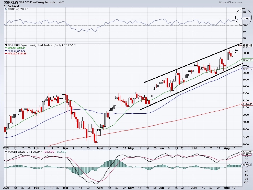253x190 pixels.
Task: Click 'Jun' on the price panel date axis
Action: 161,148
